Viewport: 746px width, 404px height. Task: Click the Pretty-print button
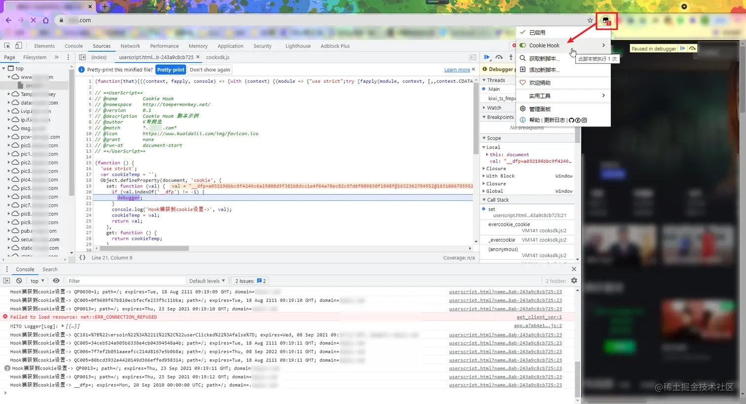[x=171, y=70]
